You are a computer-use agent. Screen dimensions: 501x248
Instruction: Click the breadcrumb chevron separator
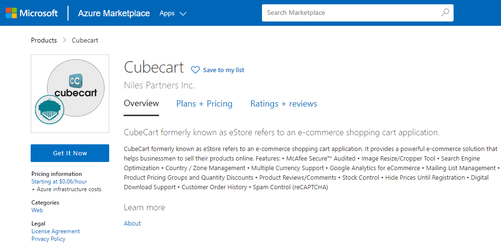[x=64, y=41]
